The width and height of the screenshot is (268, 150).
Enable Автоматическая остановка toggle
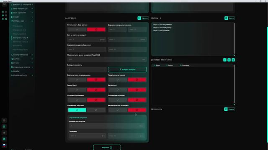[x=118, y=110]
